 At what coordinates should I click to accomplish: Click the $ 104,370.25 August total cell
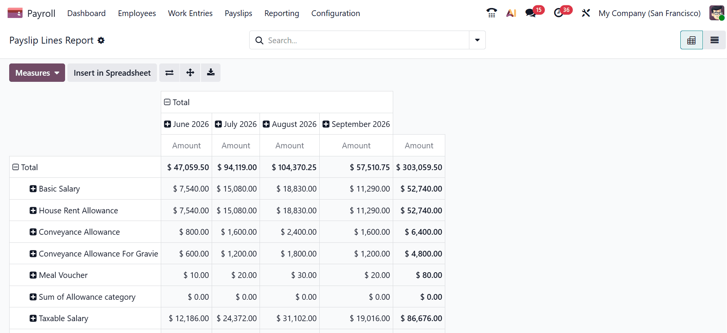pos(290,167)
